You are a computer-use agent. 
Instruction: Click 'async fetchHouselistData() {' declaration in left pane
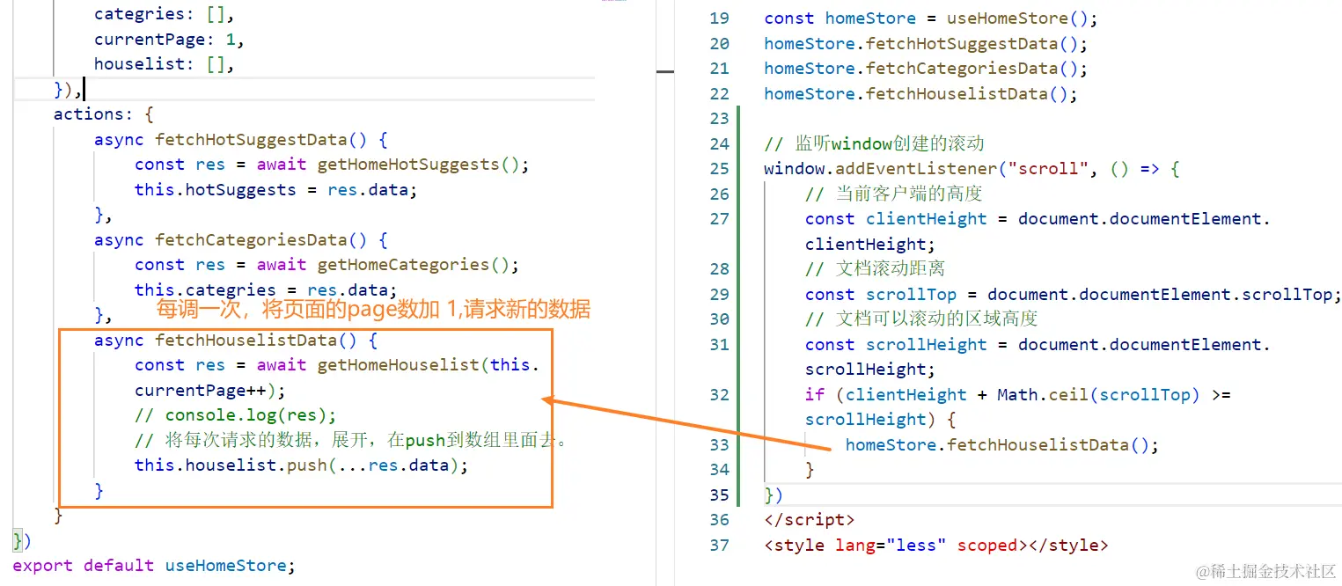pyautogui.click(x=236, y=340)
